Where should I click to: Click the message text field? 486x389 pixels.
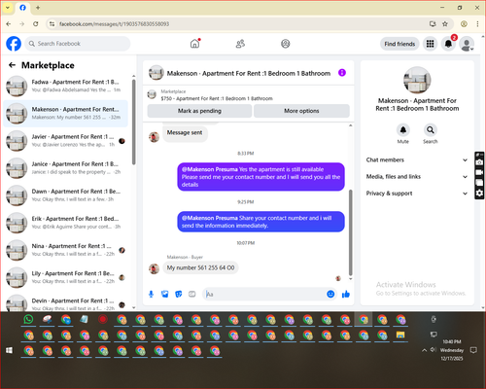pyautogui.click(x=264, y=294)
